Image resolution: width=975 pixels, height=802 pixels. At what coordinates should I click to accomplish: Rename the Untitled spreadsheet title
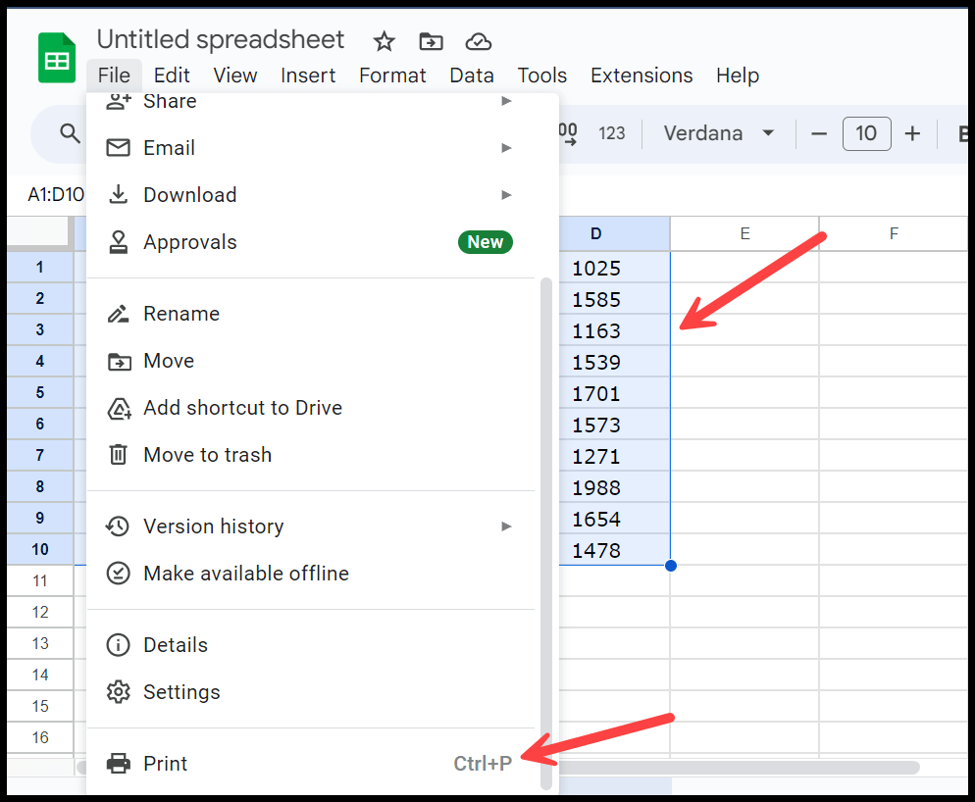click(x=220, y=39)
